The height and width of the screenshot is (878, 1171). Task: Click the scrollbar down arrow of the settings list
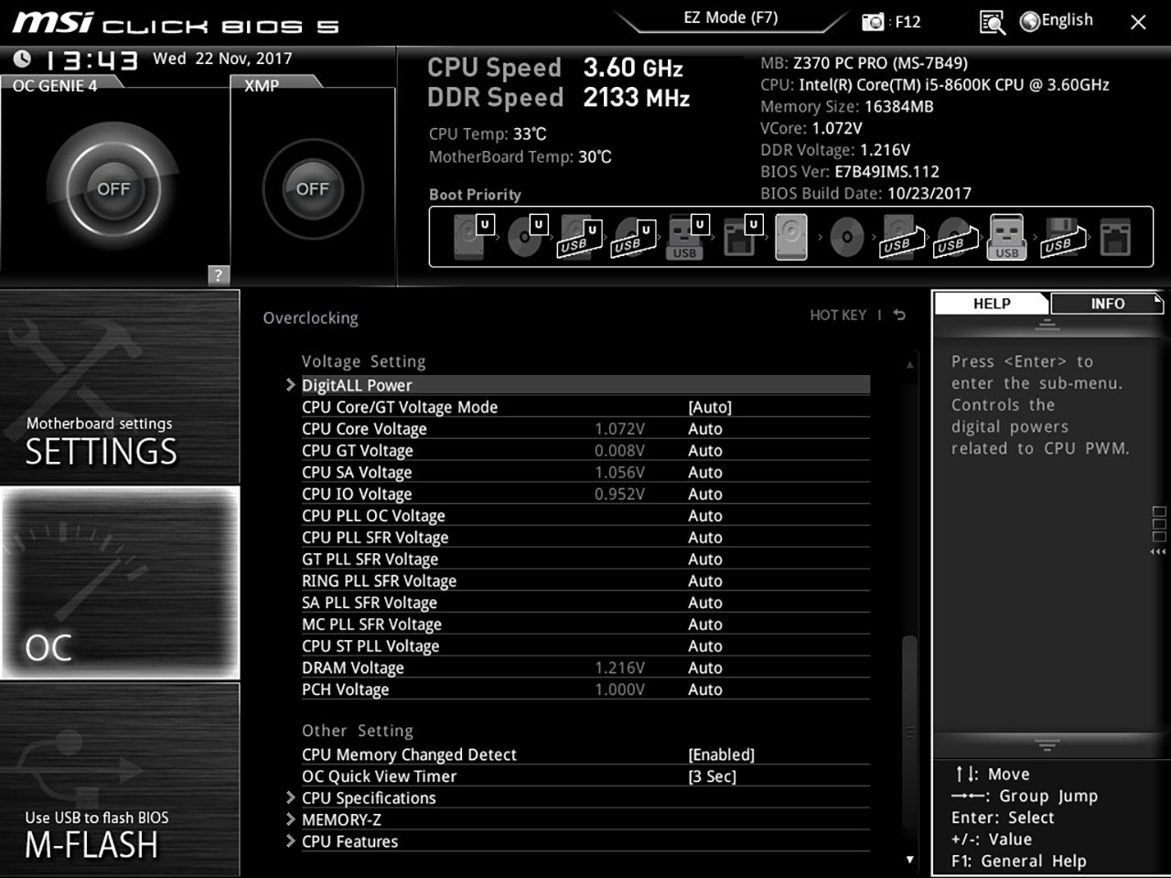[x=909, y=860]
